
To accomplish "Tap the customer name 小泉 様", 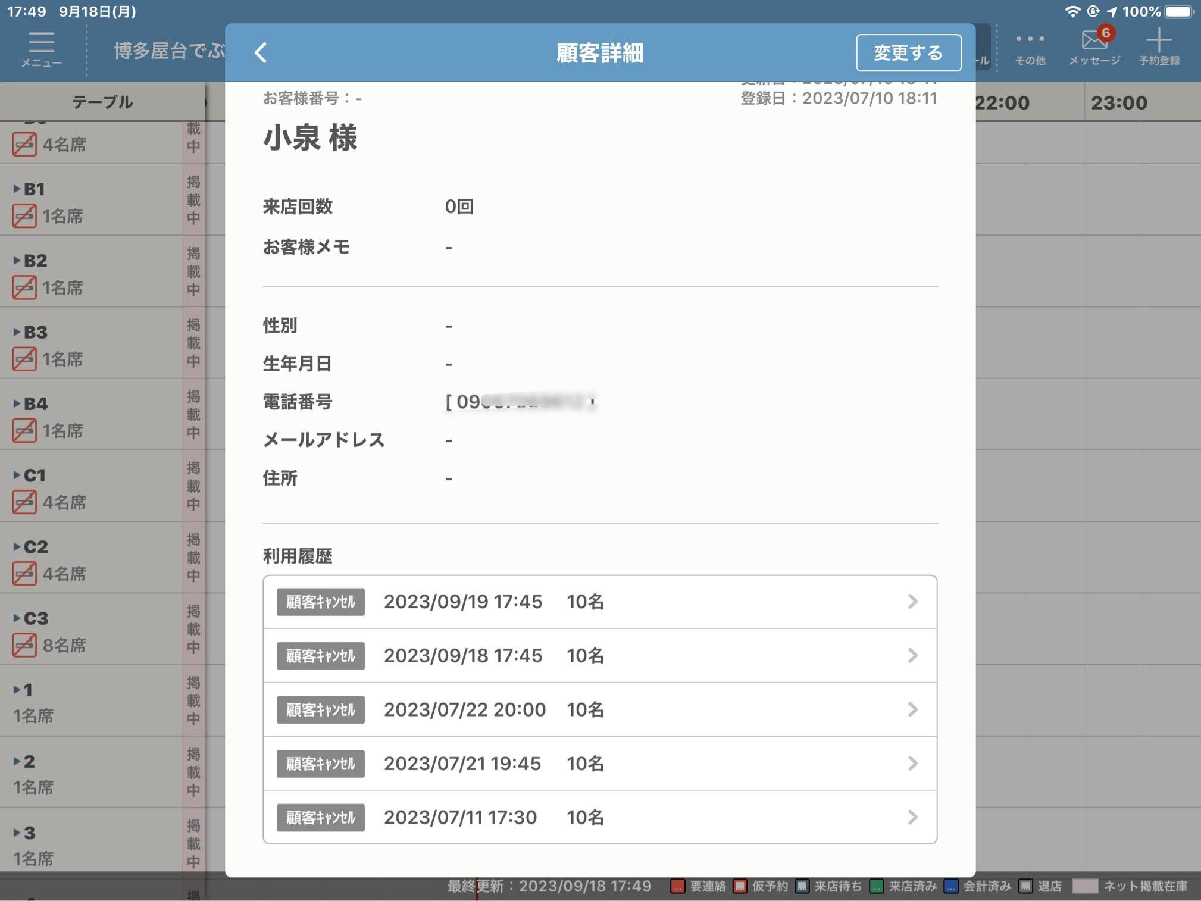I will pyautogui.click(x=310, y=137).
